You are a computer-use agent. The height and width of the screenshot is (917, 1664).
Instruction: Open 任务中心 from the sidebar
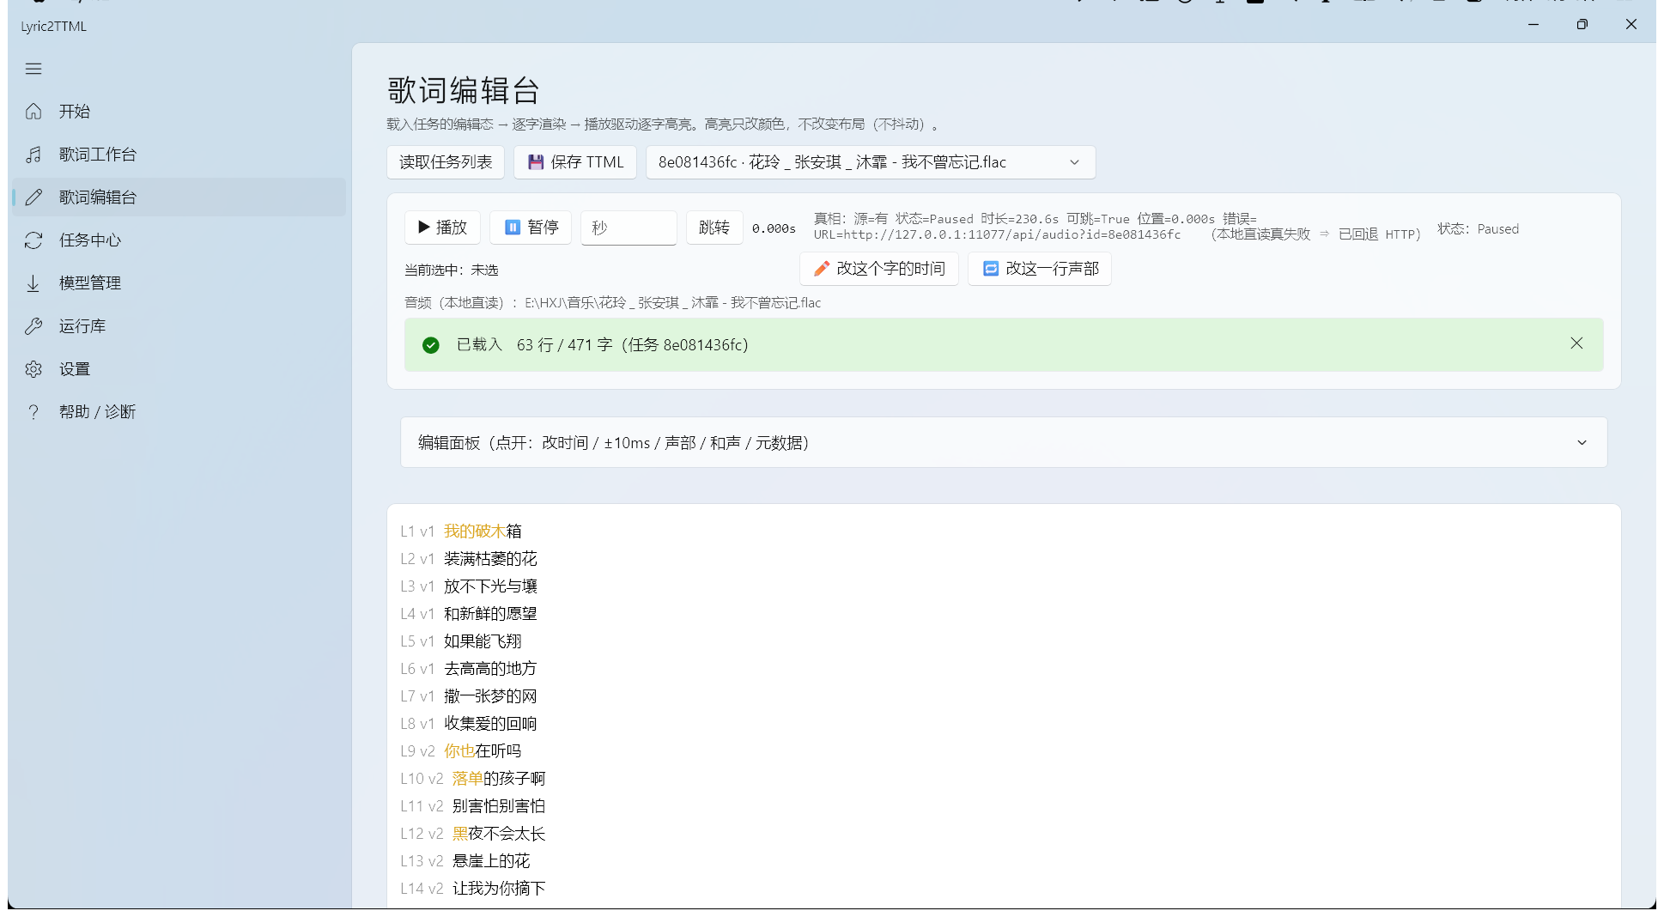(179, 240)
